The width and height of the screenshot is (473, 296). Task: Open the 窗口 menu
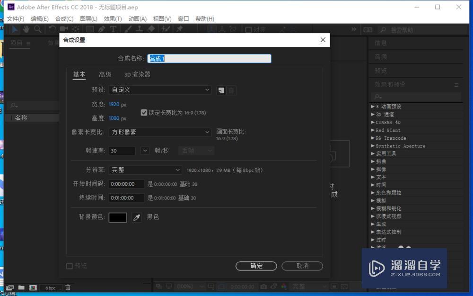click(184, 19)
